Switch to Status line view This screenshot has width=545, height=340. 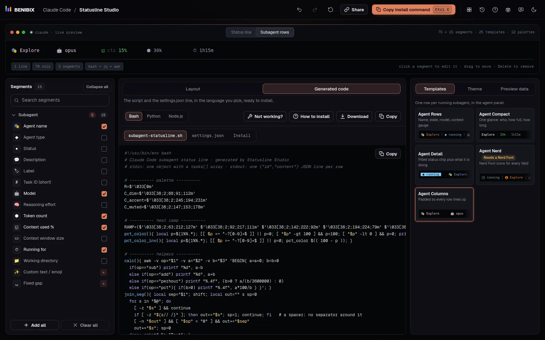241,32
